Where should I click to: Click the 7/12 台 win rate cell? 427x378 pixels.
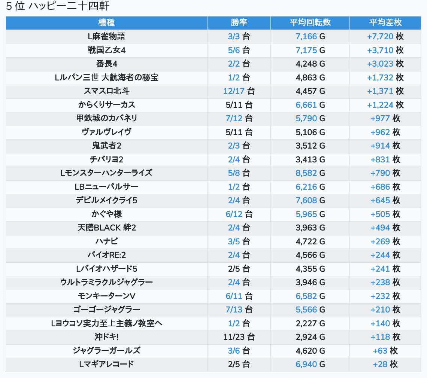(239, 118)
